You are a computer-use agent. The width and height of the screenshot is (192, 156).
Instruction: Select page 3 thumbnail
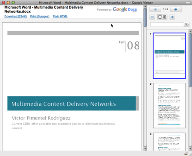(x=169, y=142)
